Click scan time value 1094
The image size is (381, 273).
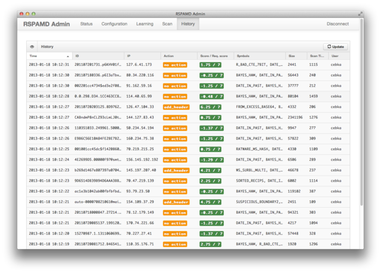pyautogui.click(x=314, y=223)
